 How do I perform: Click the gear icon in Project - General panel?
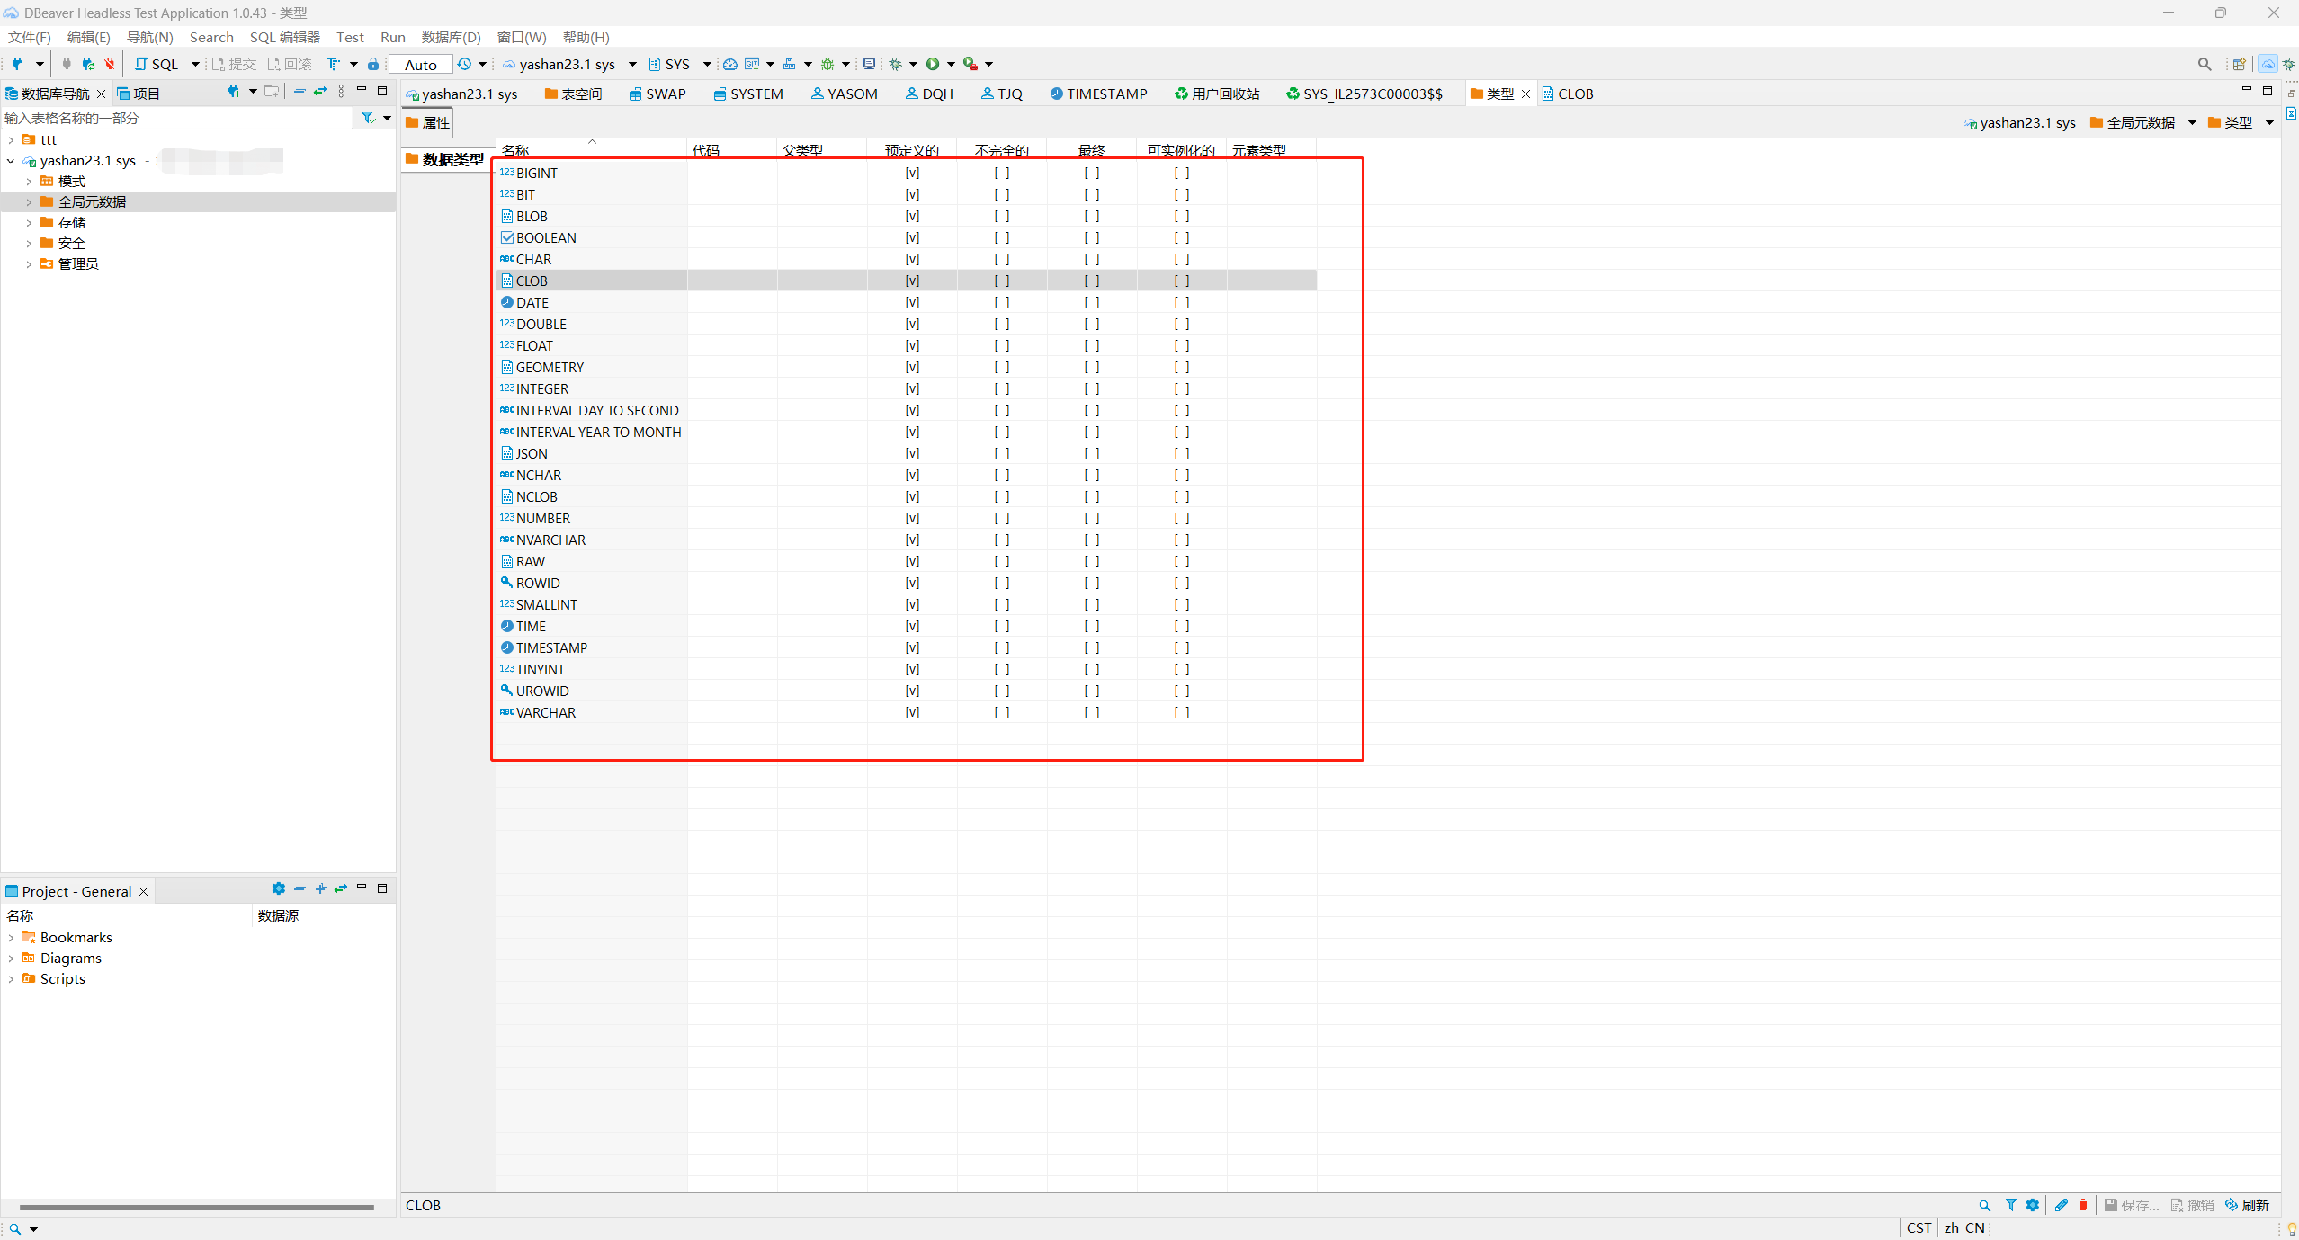pyautogui.click(x=279, y=888)
